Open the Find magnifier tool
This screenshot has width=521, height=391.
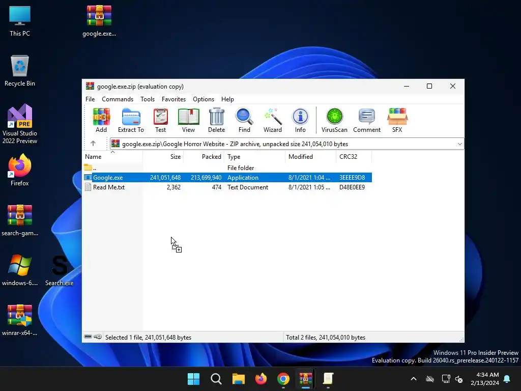point(244,120)
